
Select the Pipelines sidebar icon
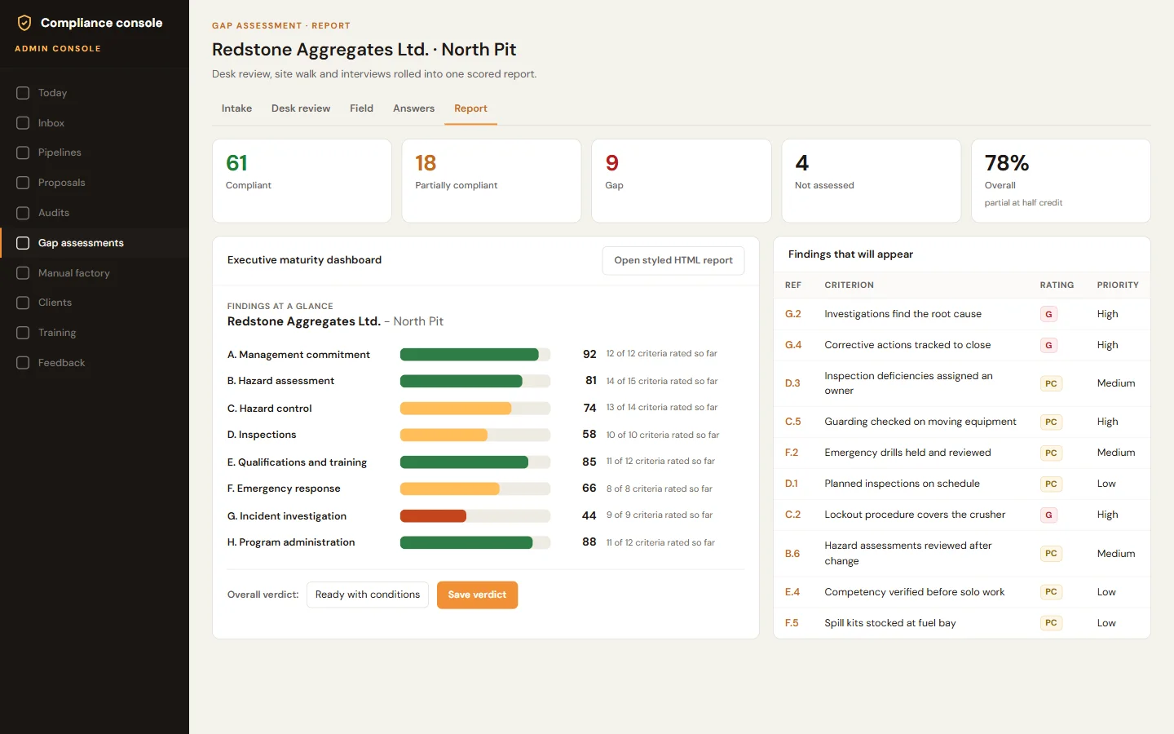click(x=23, y=153)
